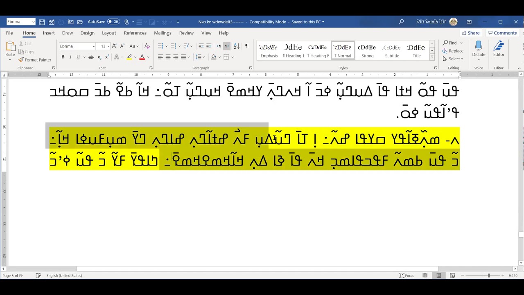Apply strikethrough to selected text
The width and height of the screenshot is (524, 295).
tap(91, 57)
